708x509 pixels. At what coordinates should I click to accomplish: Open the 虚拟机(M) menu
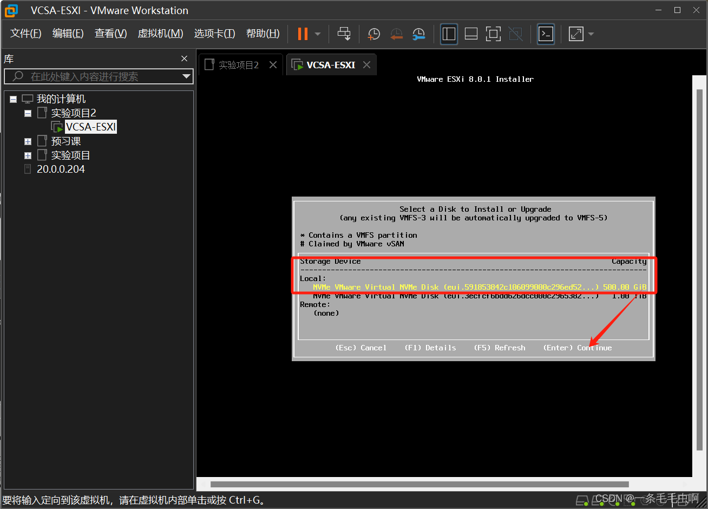pyautogui.click(x=161, y=34)
